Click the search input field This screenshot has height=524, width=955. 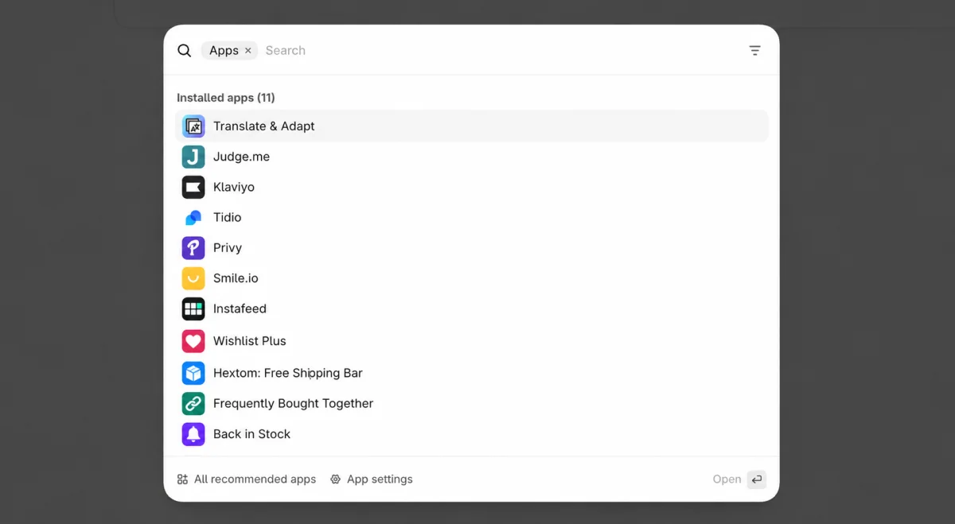point(500,50)
